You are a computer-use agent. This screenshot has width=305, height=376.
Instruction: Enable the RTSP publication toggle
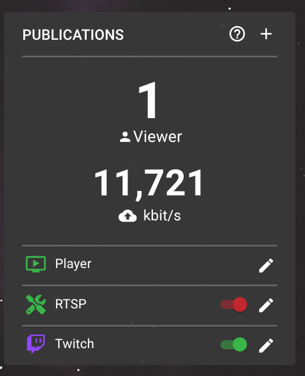234,304
